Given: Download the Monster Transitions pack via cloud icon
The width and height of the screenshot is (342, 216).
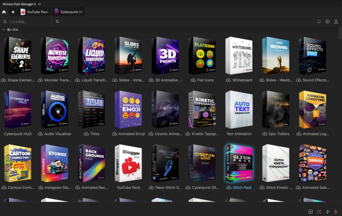Looking at the screenshot, I should click(x=40, y=80).
